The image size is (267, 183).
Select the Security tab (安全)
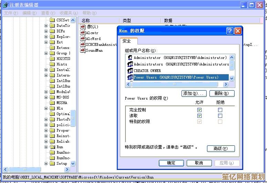pyautogui.click(x=129, y=41)
